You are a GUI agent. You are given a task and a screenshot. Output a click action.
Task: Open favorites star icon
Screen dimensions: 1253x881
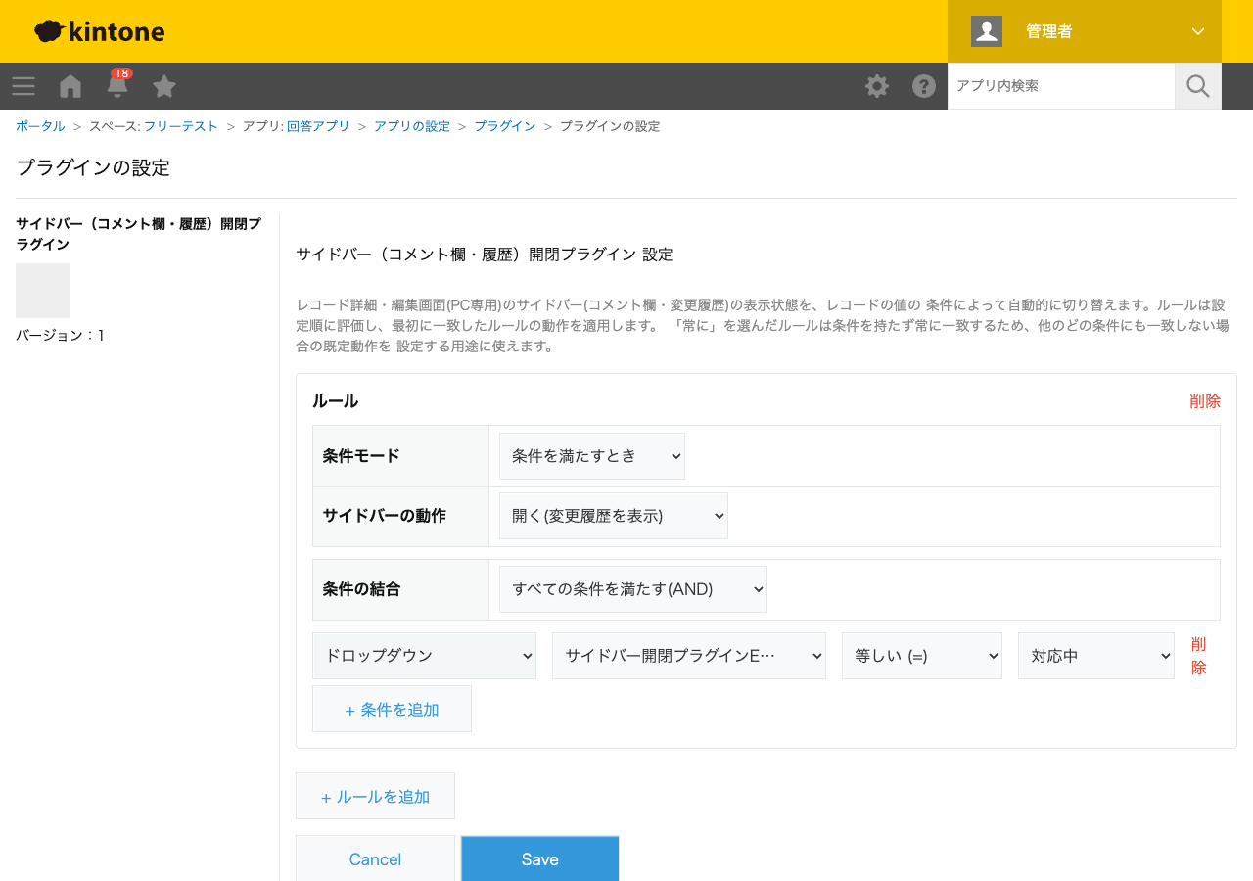click(164, 86)
